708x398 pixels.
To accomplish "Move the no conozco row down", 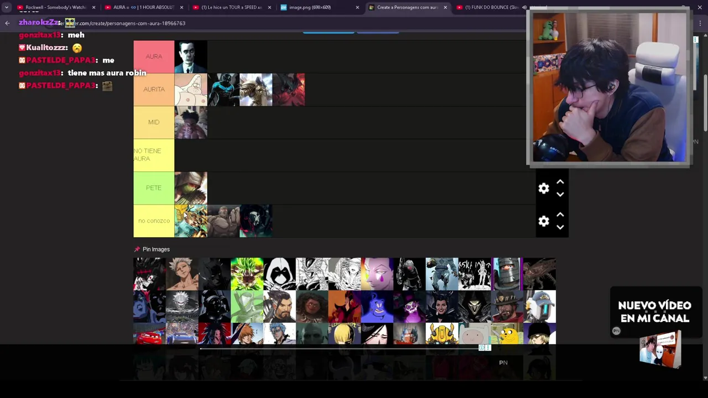I will 560,227.
